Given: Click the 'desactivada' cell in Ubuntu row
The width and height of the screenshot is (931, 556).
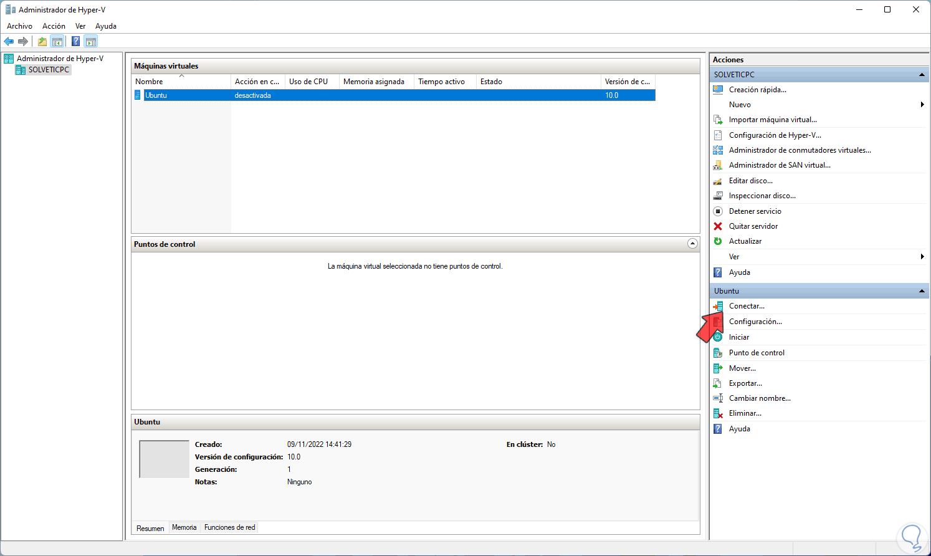Looking at the screenshot, I should point(252,95).
